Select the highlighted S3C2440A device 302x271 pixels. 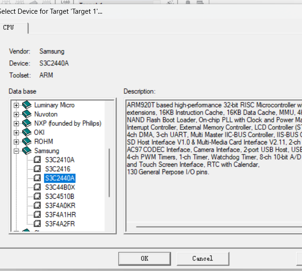click(x=59, y=178)
